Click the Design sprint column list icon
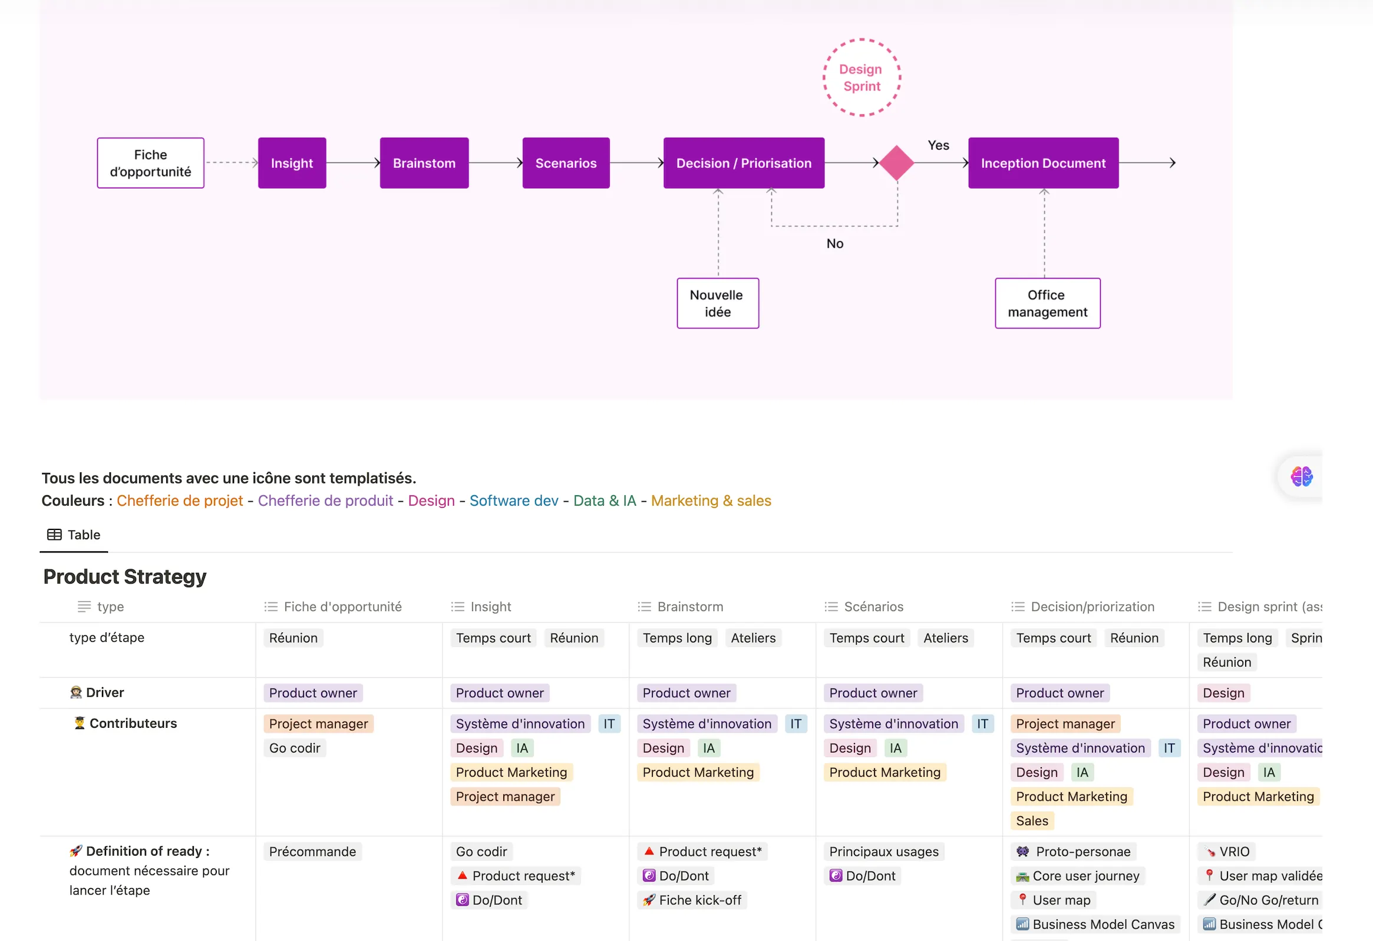 click(x=1204, y=607)
